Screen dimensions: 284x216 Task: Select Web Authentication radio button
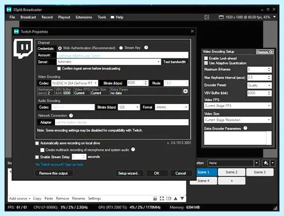[x=60, y=48]
